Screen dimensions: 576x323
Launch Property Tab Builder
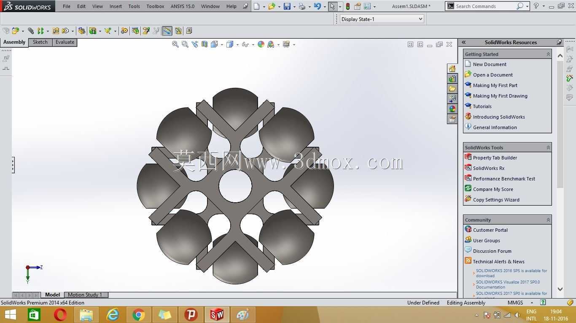tap(495, 158)
